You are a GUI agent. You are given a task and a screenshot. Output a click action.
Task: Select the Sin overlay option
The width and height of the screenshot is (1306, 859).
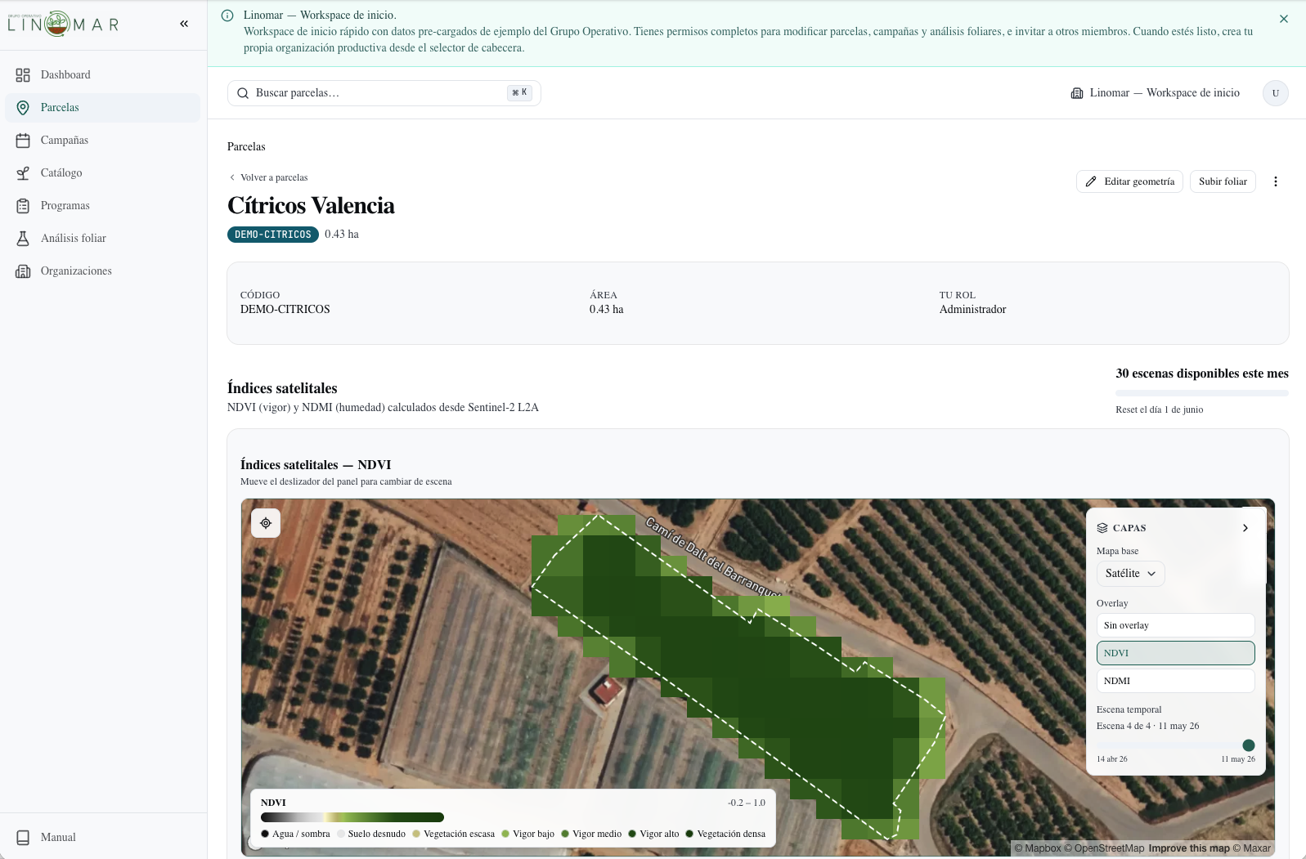pos(1175,625)
